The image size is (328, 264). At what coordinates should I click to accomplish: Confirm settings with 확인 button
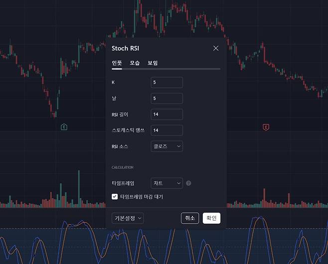pyautogui.click(x=211, y=218)
